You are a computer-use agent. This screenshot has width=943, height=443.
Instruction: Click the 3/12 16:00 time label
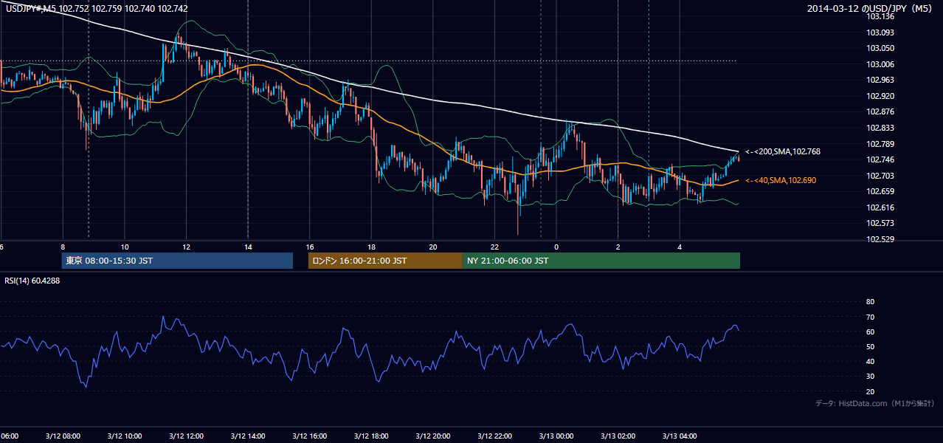point(308,436)
